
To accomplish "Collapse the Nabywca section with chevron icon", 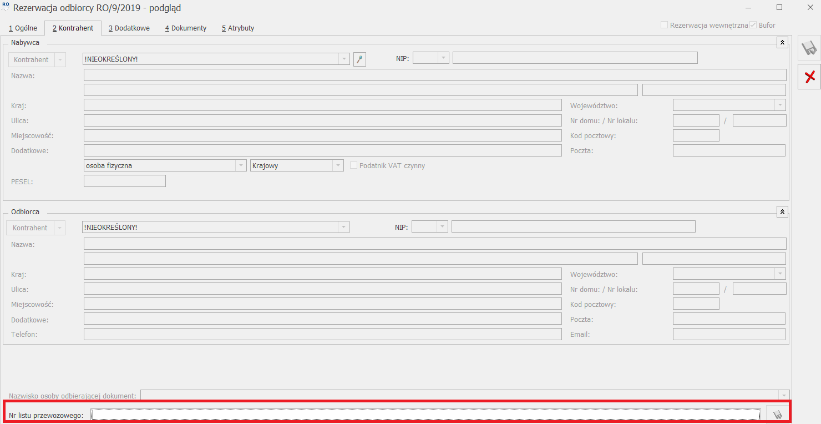I will coord(782,43).
